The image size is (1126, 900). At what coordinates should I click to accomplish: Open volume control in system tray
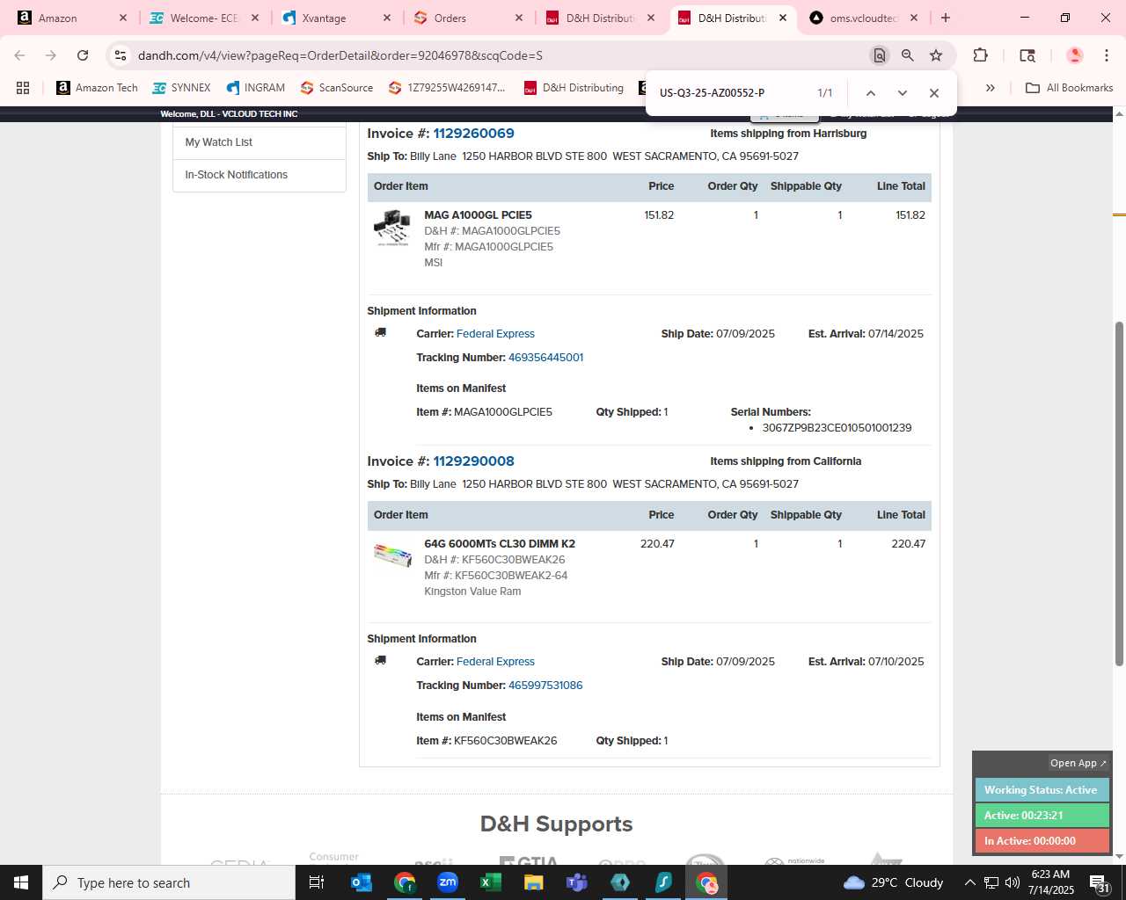[x=1013, y=882]
